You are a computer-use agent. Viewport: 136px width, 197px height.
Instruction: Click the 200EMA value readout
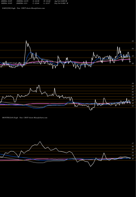pyautogui.click(x=22, y=3)
